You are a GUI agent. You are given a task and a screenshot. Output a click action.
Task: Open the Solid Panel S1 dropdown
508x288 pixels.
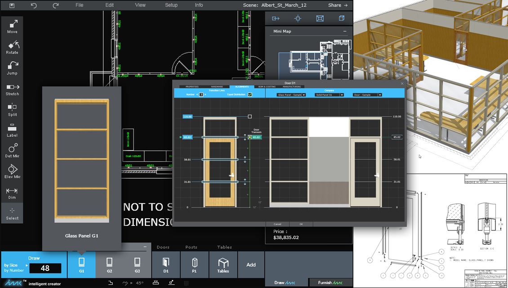point(329,94)
